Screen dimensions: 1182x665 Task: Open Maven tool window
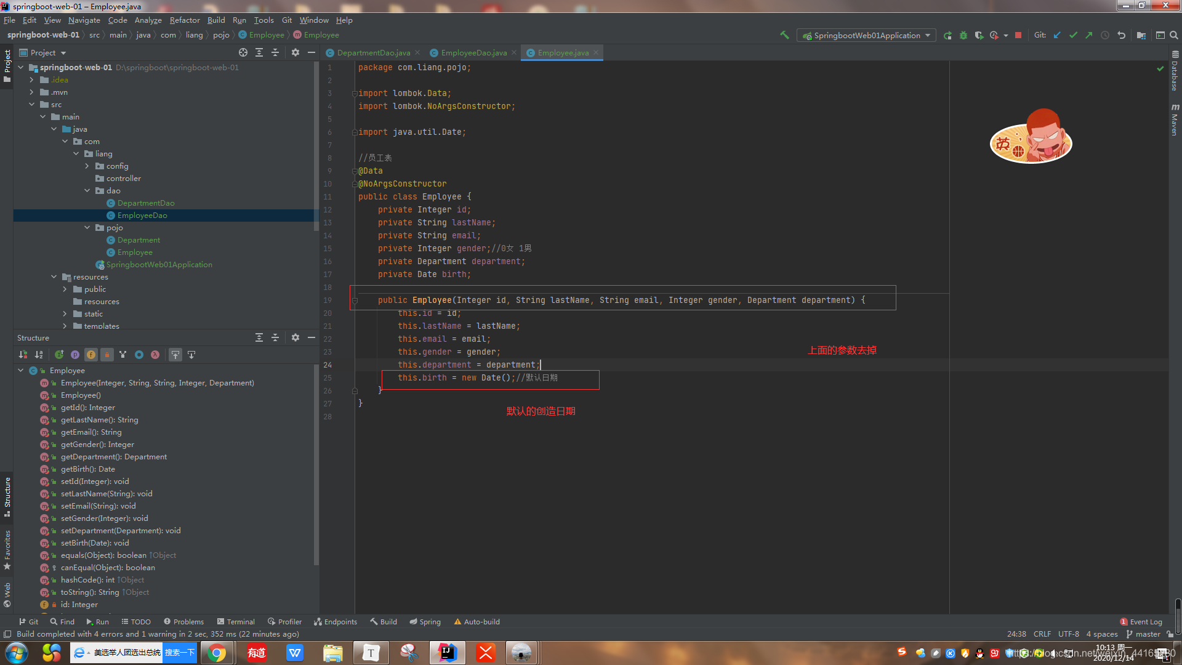tap(1175, 119)
